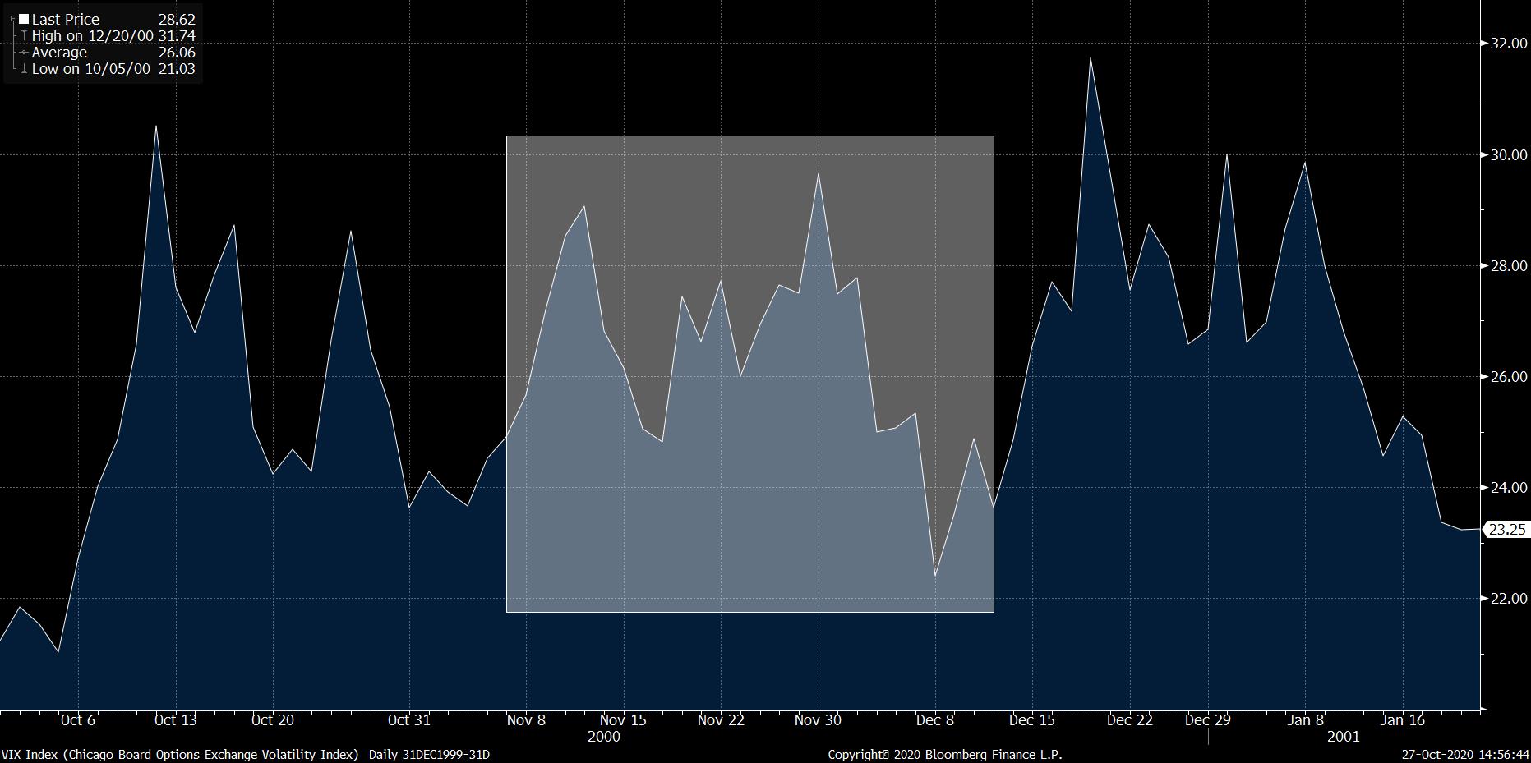This screenshot has height=763, width=1531.
Task: Click the Daily 31DEC1999-31D period label
Action: click(x=429, y=754)
